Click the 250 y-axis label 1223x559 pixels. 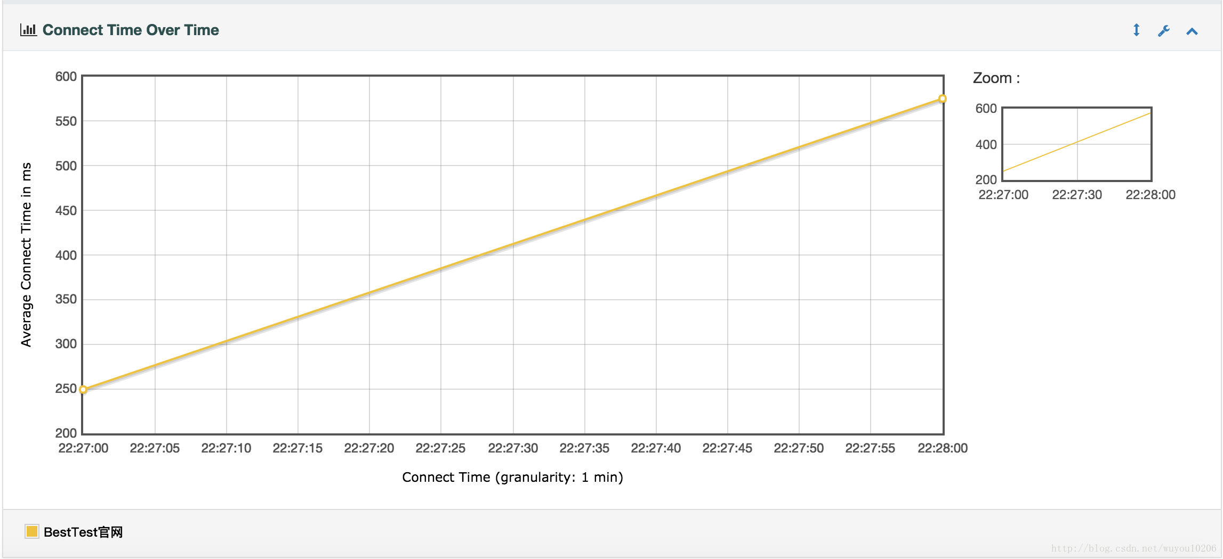click(66, 389)
